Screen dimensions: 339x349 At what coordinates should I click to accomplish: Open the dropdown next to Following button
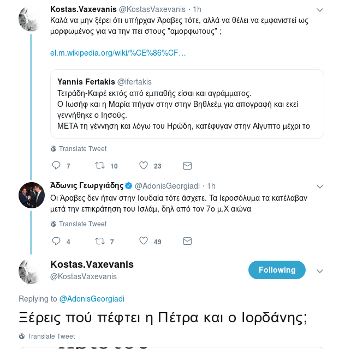[x=320, y=270]
